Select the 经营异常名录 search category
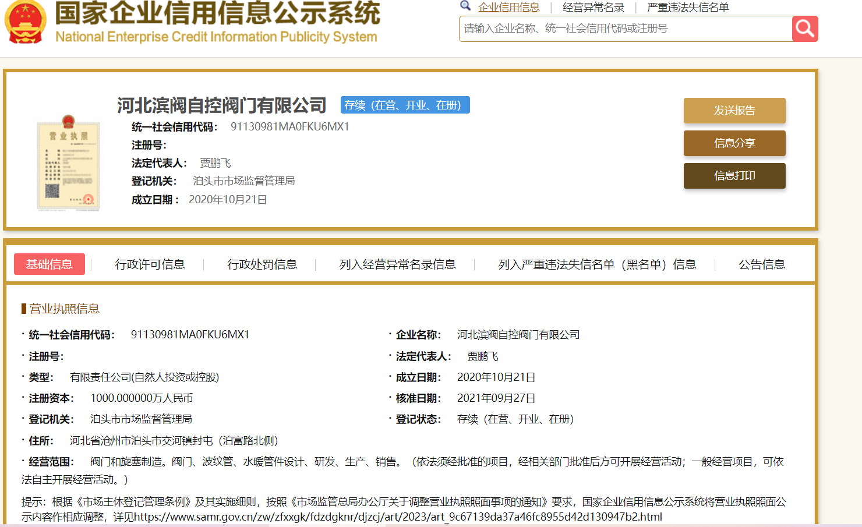Image resolution: width=862 pixels, height=527 pixels. pos(593,8)
